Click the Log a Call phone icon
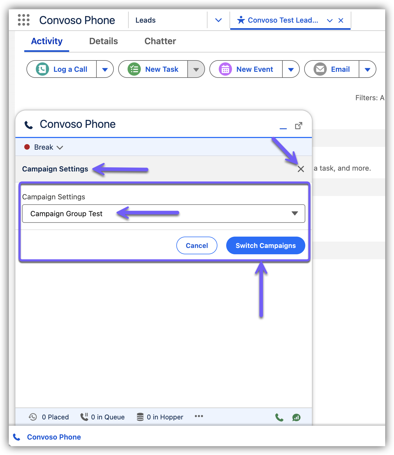394x455 pixels. pyautogui.click(x=42, y=69)
